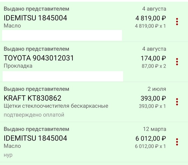Viewport: 188px width, 165px height.
Task: Click the 174,00 ₽ total price
Action: tap(153, 58)
